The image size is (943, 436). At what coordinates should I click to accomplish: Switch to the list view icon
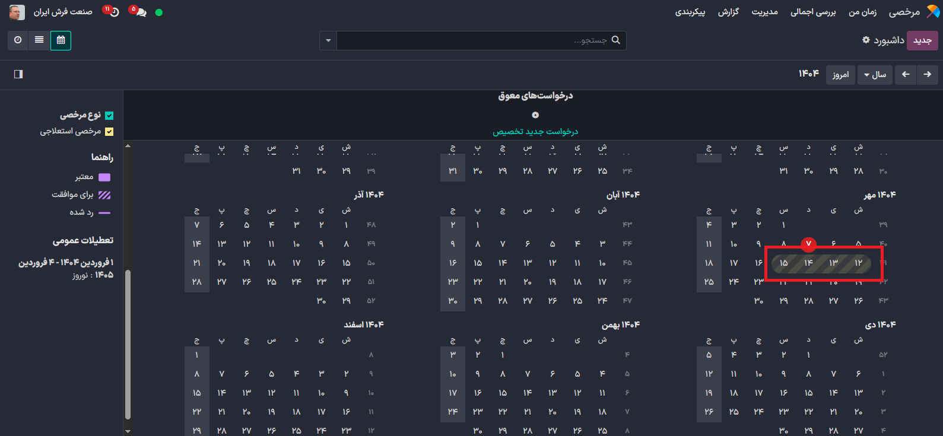click(39, 40)
